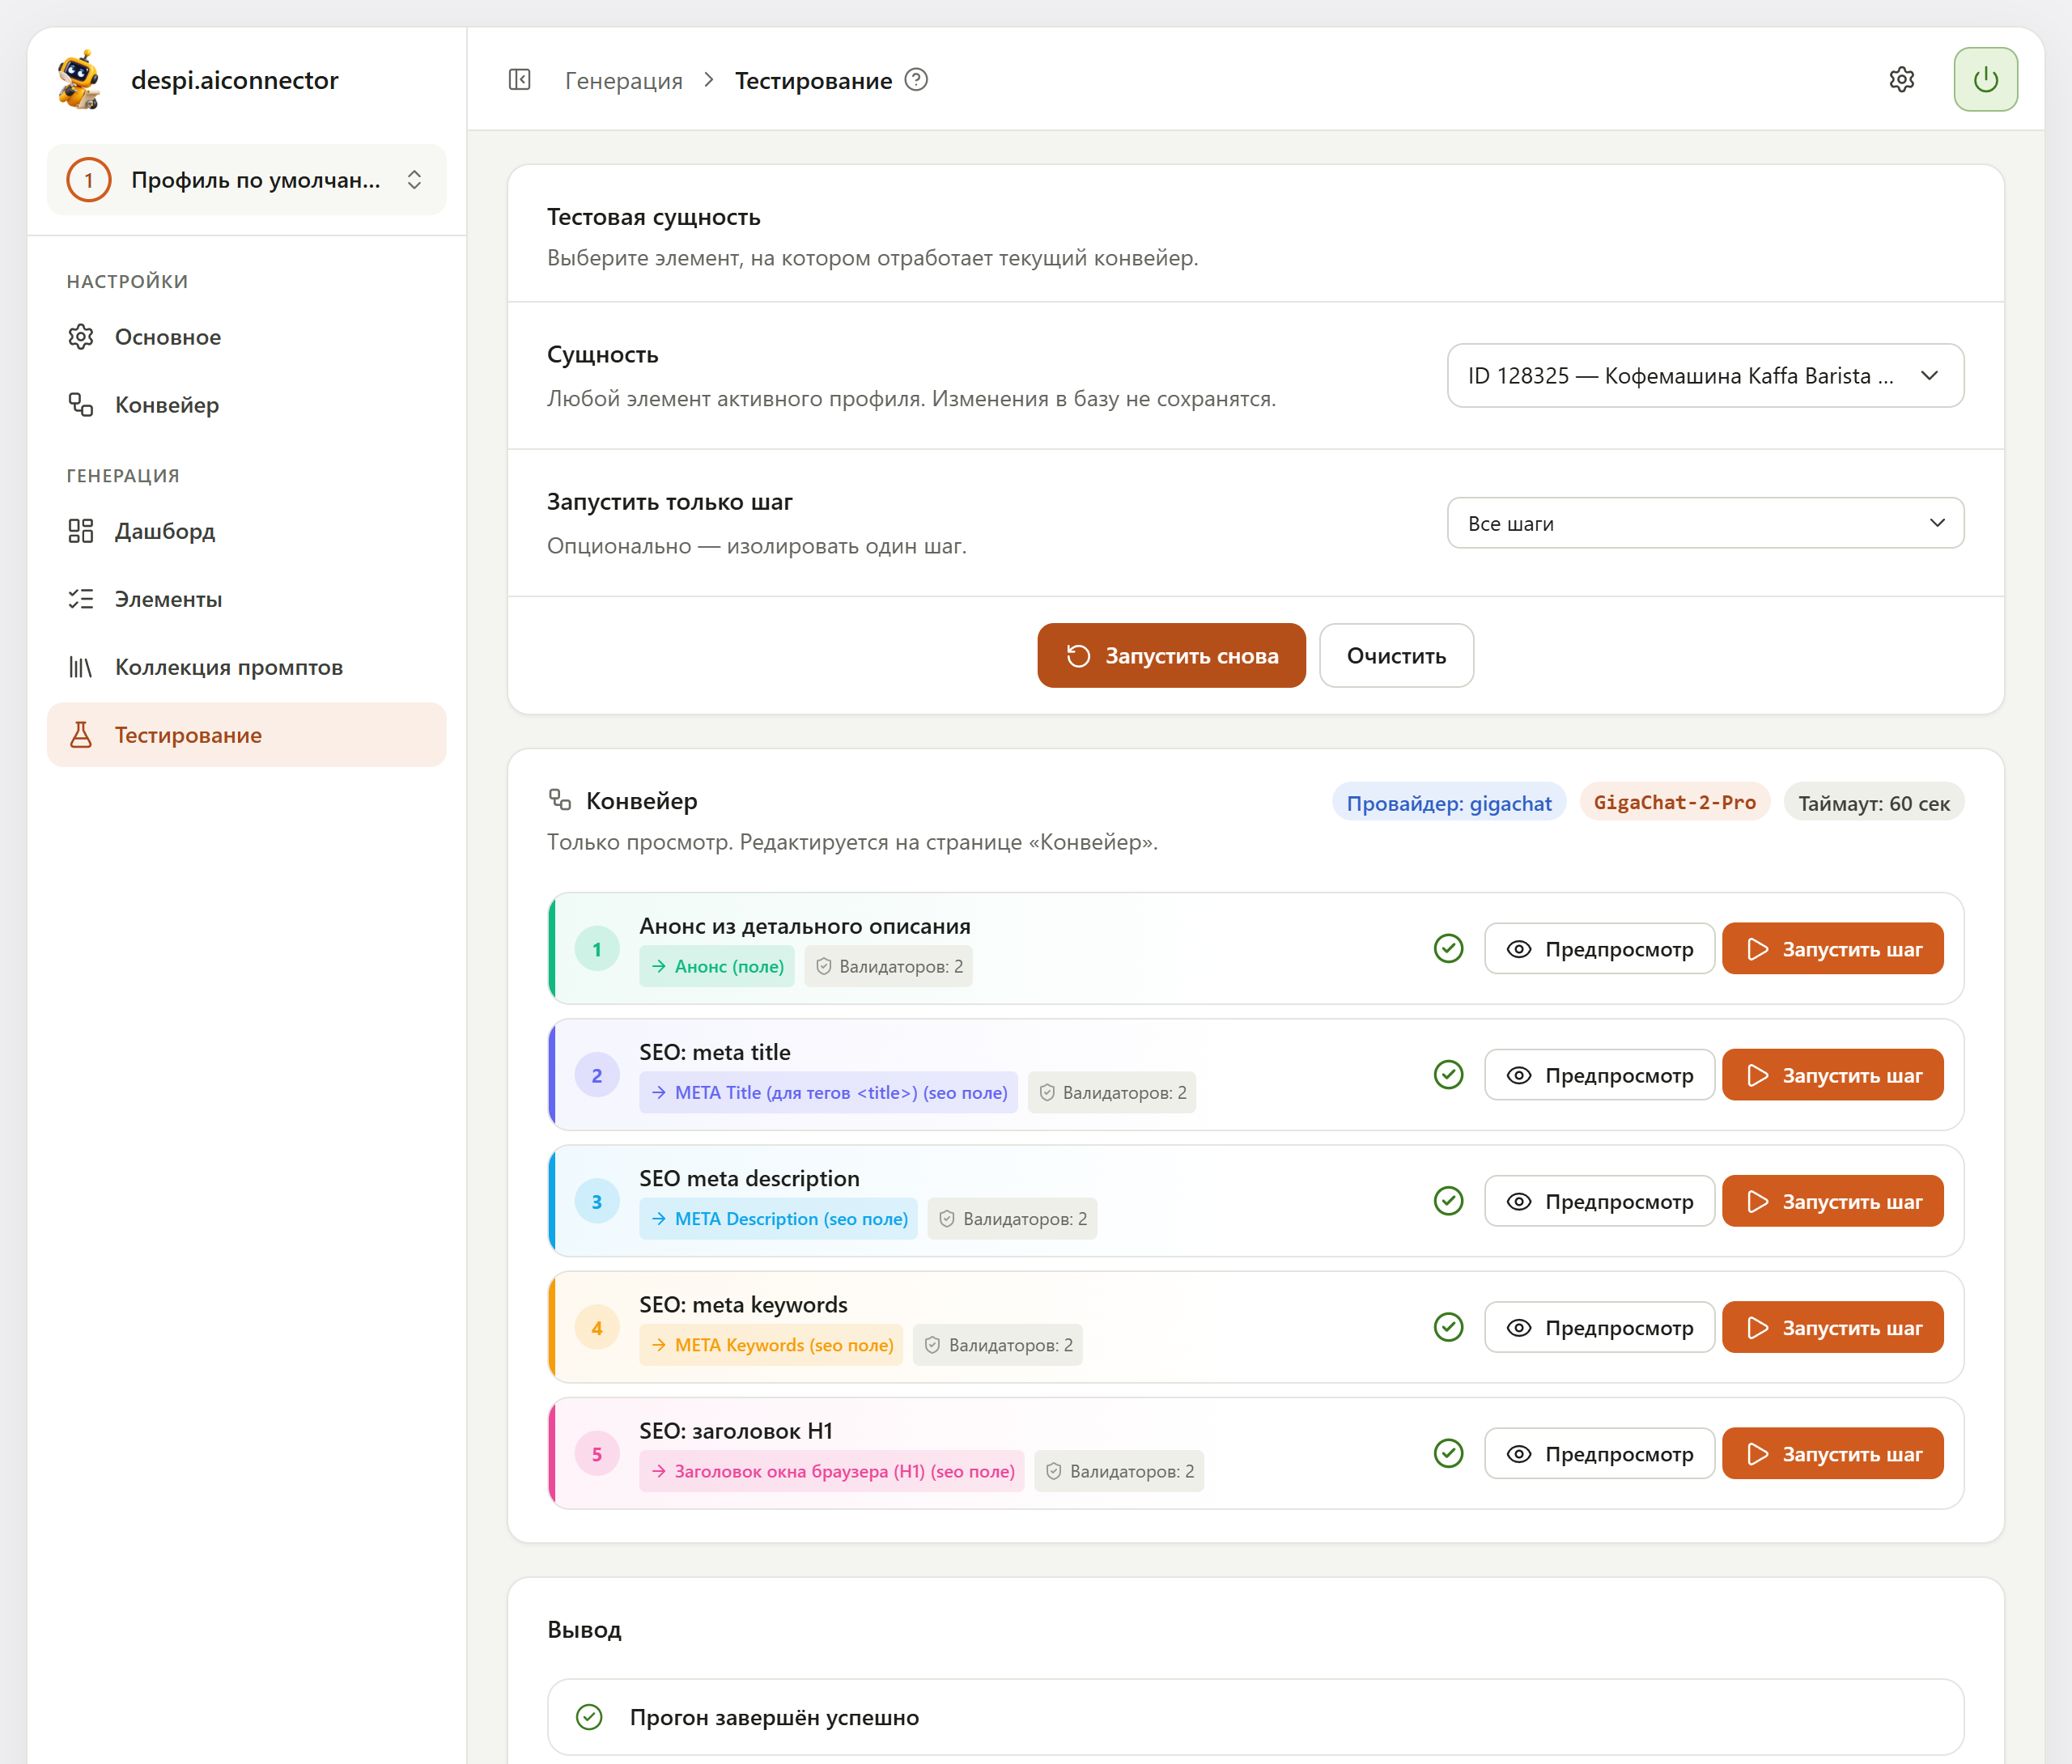Click step number 5 circle
Screen dimensions: 2072x1764
point(597,1454)
